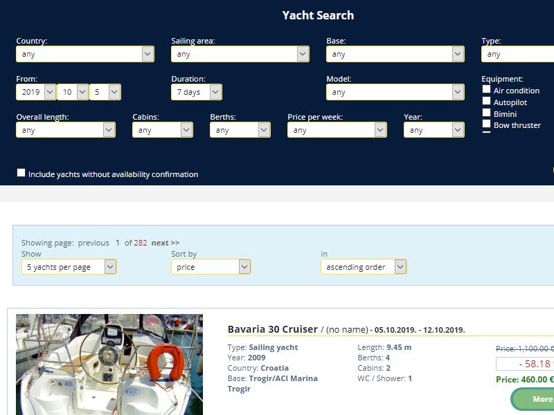This screenshot has width=554, height=415.
Task: Click the 05.10.2019. - 12.10.2019. dates
Action: [x=420, y=330]
